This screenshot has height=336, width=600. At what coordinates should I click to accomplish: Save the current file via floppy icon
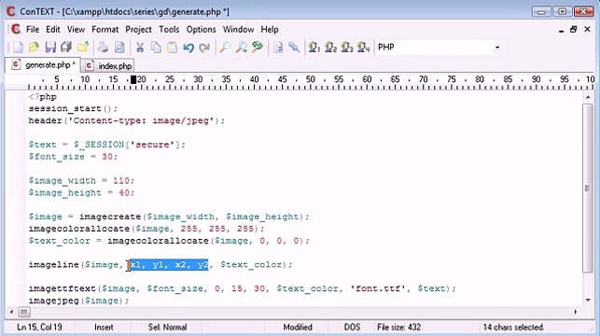point(50,48)
